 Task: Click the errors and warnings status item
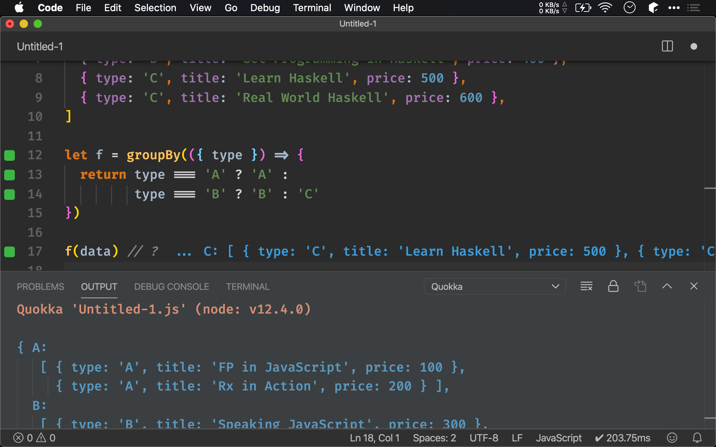pyautogui.click(x=34, y=438)
